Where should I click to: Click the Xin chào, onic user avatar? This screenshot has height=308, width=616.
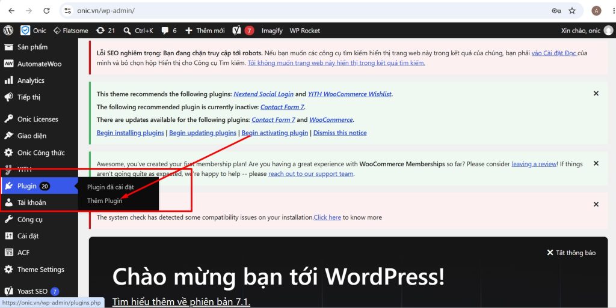608,30
